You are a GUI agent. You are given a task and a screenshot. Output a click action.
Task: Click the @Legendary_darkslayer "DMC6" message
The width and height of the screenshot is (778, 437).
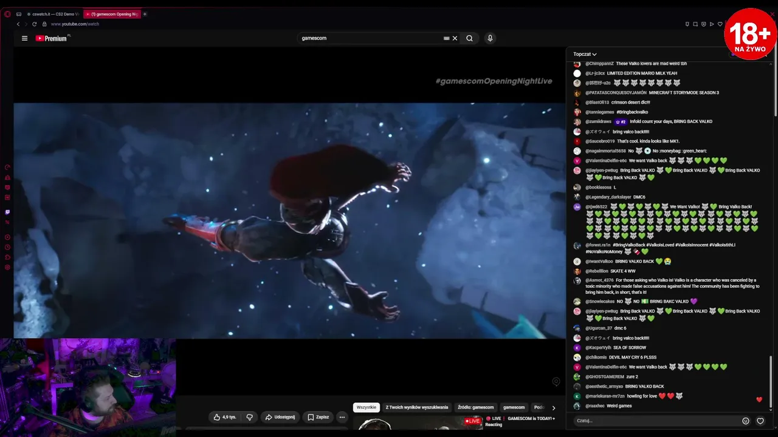pyautogui.click(x=639, y=197)
